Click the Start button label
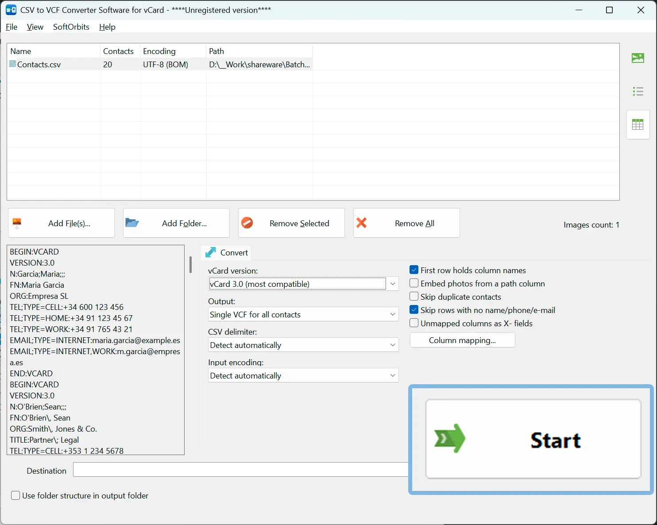Viewport: 657px width, 525px height. pos(556,440)
